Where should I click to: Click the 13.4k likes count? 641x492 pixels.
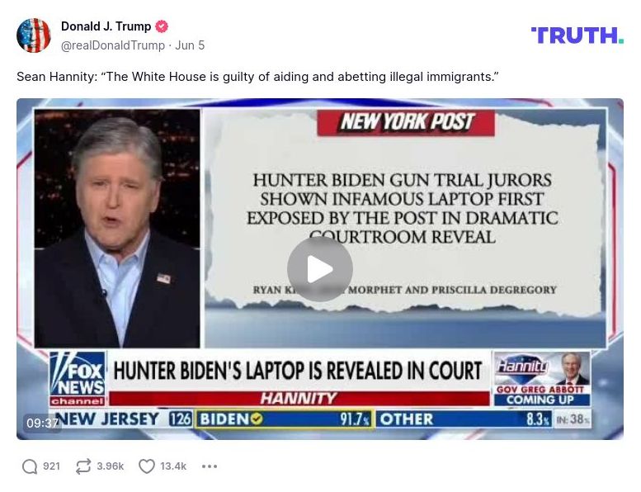[173, 466]
